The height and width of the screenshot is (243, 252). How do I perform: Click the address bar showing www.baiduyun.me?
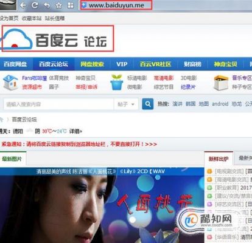(x=116, y=5)
